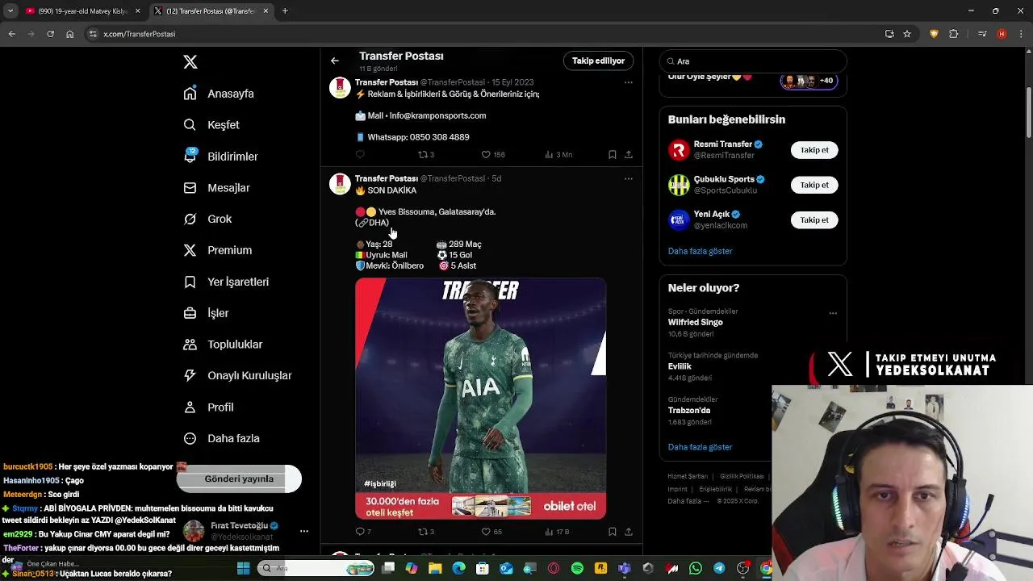The width and height of the screenshot is (1033, 581).
Task: Click the X logo in the sidebar
Action: pos(190,62)
